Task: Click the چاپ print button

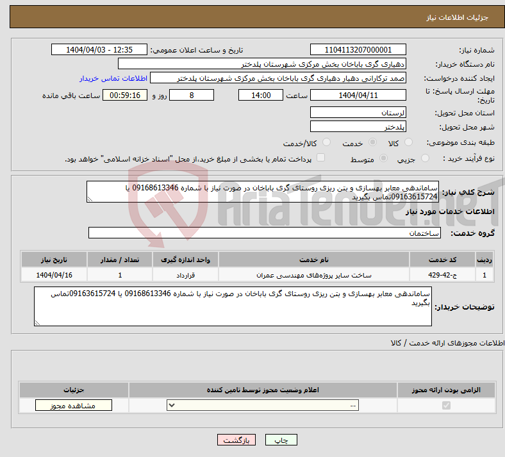Action: (x=281, y=440)
